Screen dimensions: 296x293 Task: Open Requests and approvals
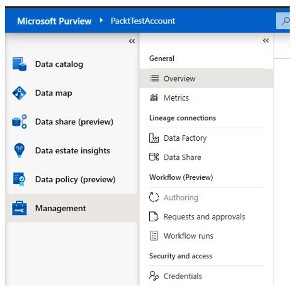(207, 216)
